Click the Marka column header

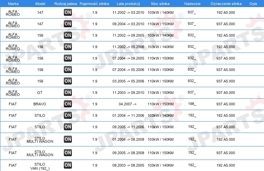[13, 4]
